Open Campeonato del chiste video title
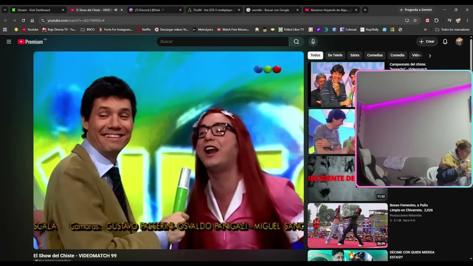This screenshot has width=473, height=266. [408, 67]
